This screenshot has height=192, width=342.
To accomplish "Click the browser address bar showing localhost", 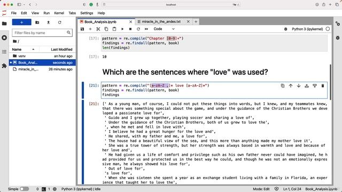I will [171, 5].
